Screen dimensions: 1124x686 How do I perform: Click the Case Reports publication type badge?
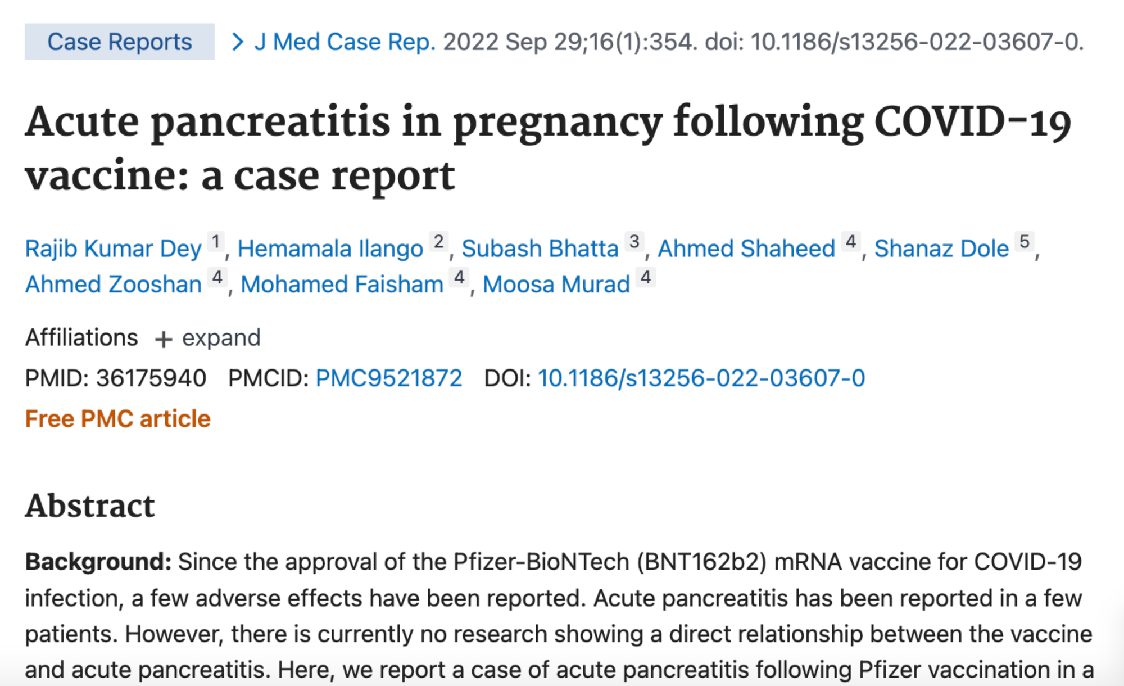119,42
